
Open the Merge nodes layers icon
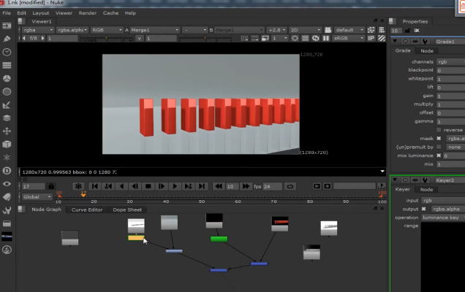(x=7, y=118)
